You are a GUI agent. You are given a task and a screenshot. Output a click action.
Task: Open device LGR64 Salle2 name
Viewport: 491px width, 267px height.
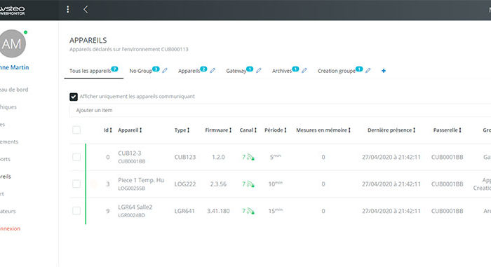135,207
